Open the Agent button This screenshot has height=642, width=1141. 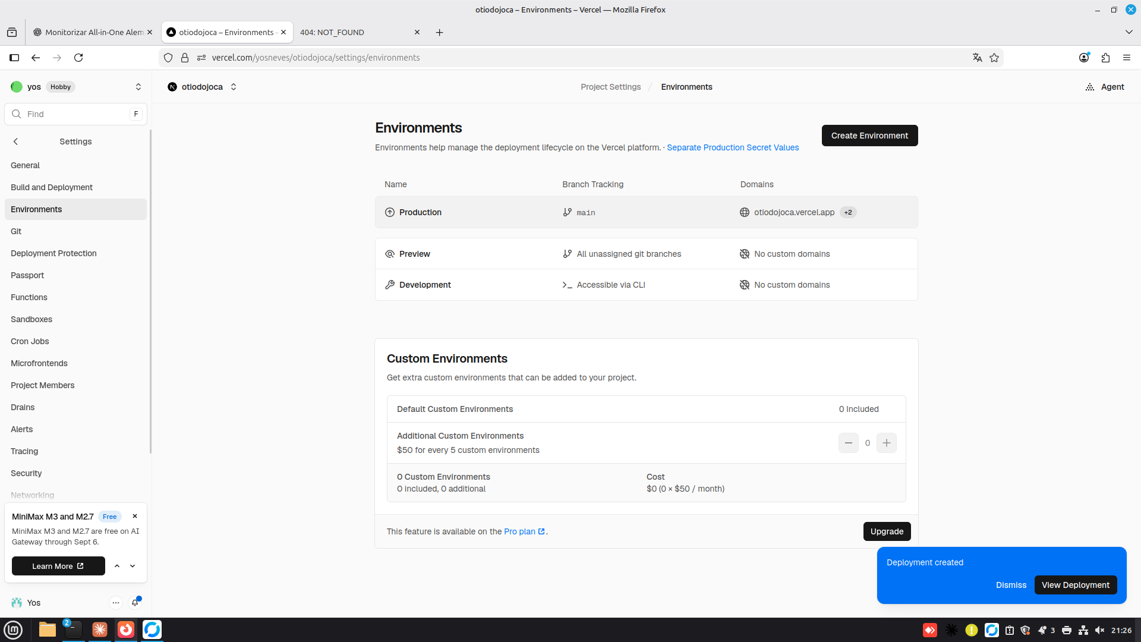click(1105, 87)
